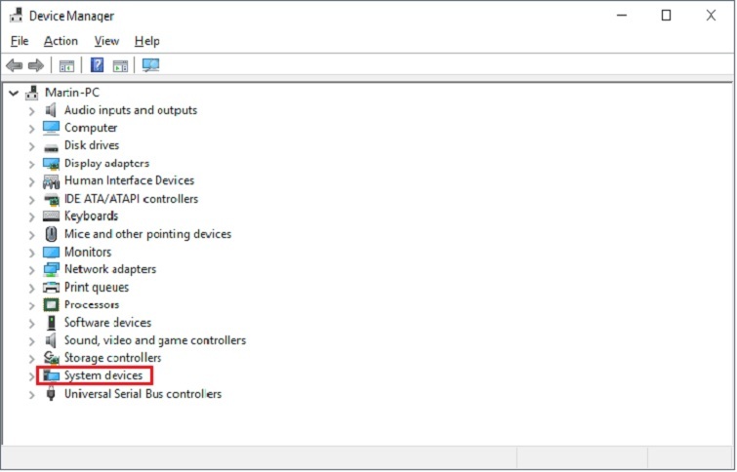Open the View menu
The image size is (737, 472).
[106, 41]
